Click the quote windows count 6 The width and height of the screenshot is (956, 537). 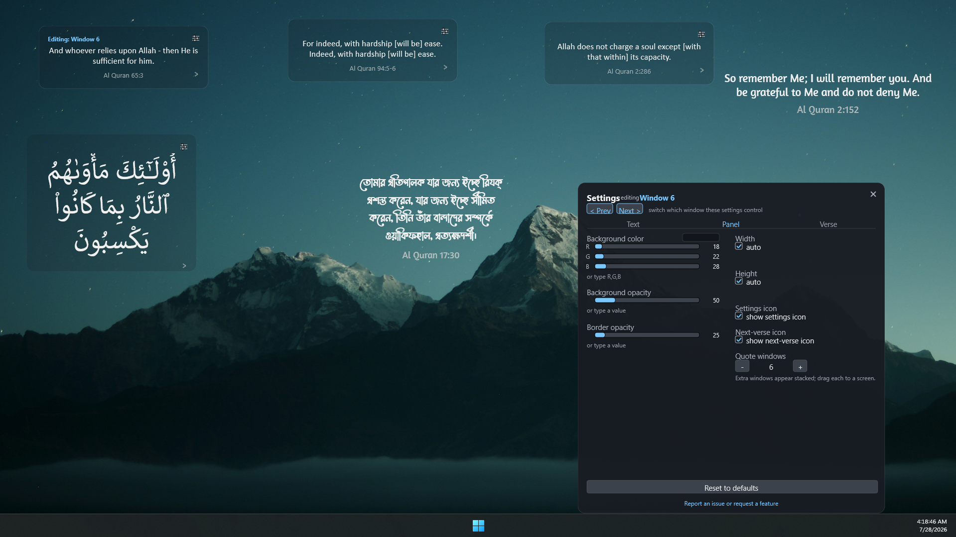click(771, 367)
